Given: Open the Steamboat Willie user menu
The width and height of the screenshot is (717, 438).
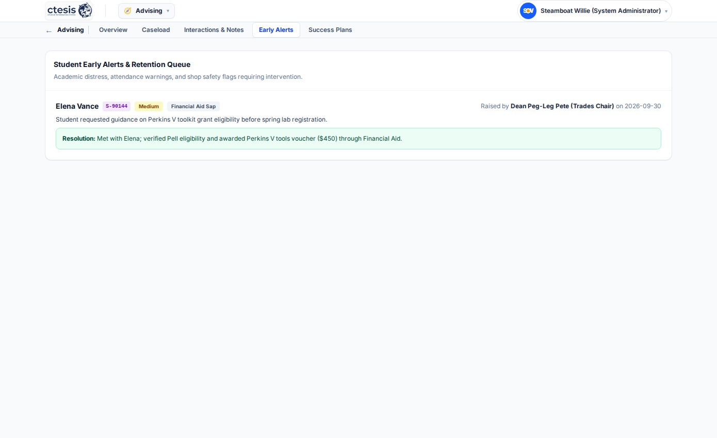Looking at the screenshot, I should point(595,11).
